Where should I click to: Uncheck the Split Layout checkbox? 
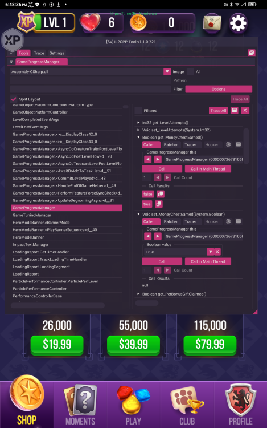point(14,99)
